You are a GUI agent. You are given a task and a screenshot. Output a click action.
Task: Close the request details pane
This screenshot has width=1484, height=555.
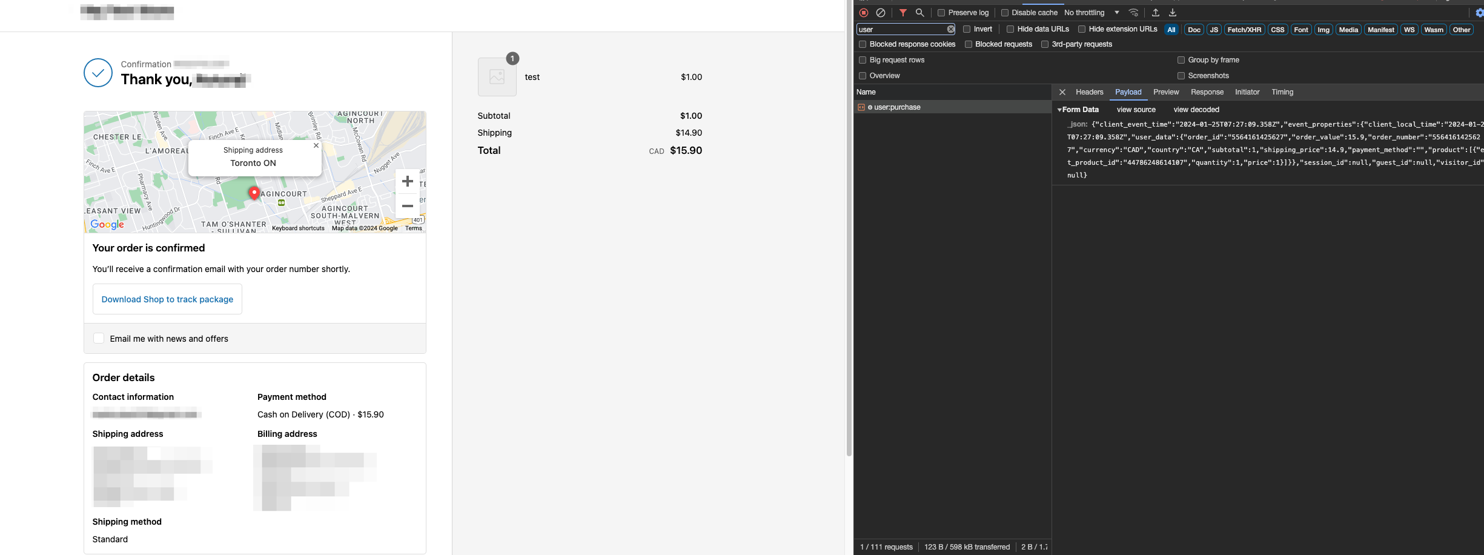pyautogui.click(x=1062, y=92)
